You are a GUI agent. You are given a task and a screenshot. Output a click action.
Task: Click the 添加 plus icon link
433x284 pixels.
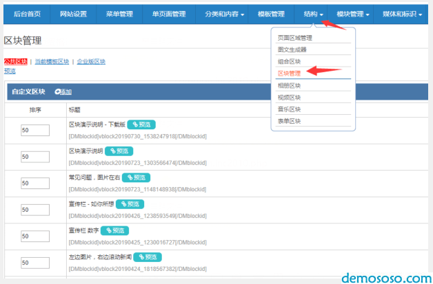coord(63,92)
